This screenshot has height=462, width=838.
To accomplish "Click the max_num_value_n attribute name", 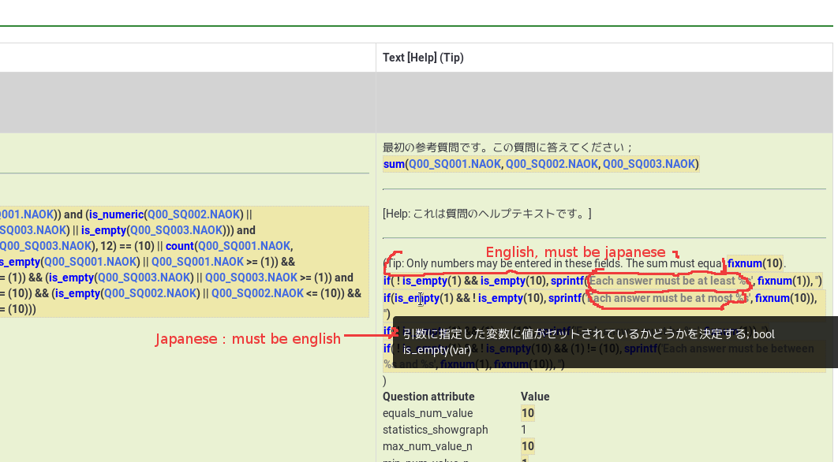I will click(x=428, y=446).
